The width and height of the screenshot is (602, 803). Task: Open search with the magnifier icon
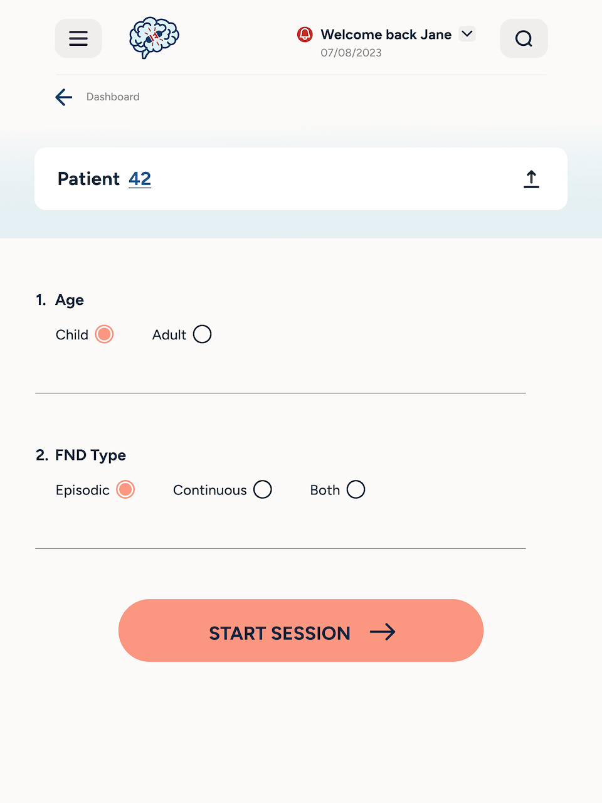[x=524, y=39]
